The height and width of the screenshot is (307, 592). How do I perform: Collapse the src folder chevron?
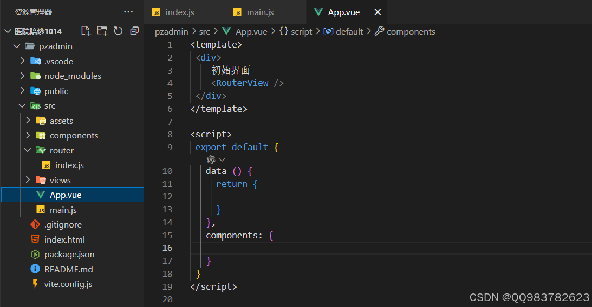(22, 106)
